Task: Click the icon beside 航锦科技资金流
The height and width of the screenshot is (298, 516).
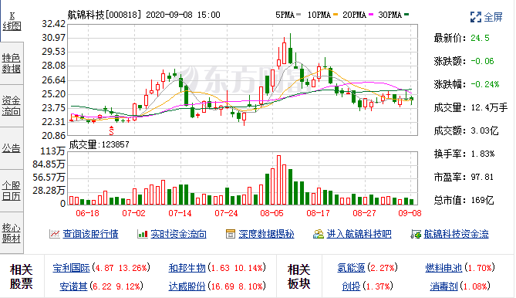Action: pos(416,234)
